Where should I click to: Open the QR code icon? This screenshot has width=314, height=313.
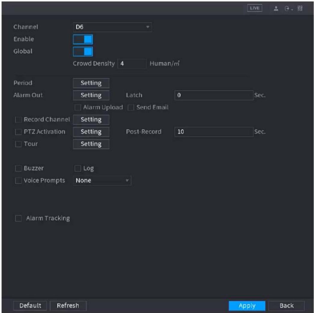pyautogui.click(x=300, y=8)
